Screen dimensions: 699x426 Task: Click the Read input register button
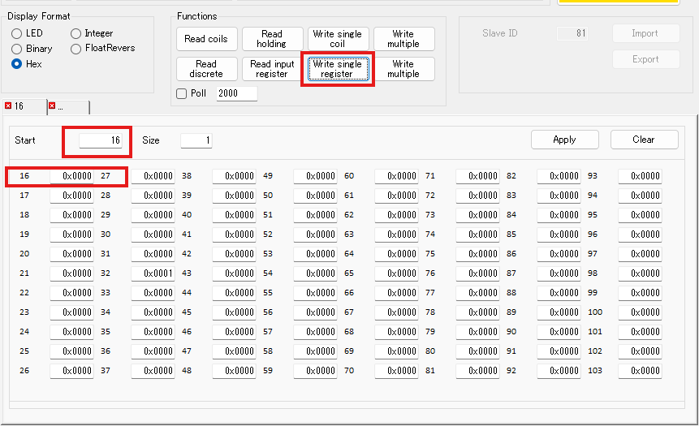[273, 69]
